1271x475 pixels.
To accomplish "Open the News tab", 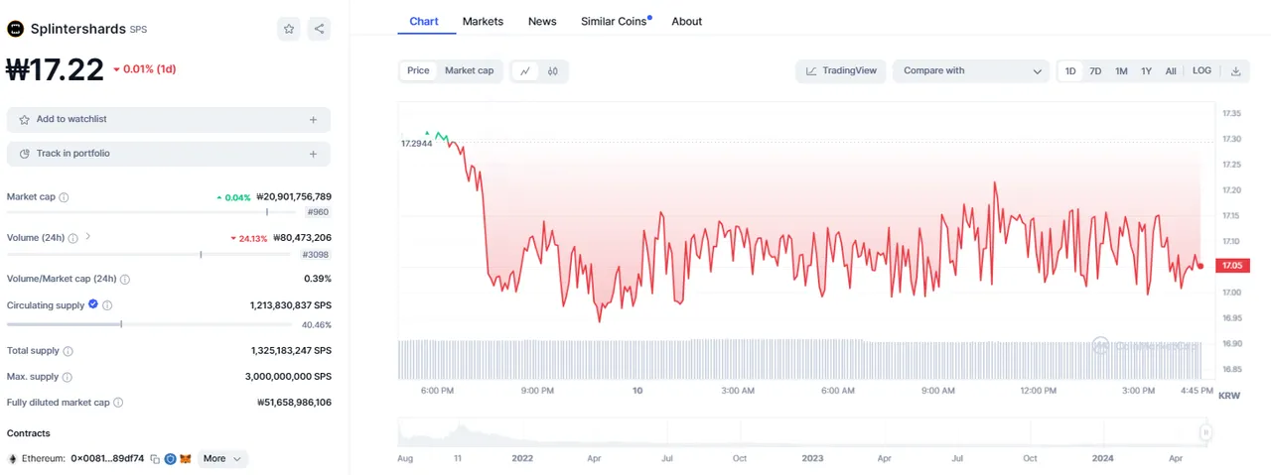I will coord(542,21).
